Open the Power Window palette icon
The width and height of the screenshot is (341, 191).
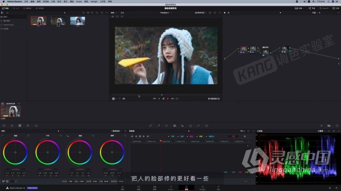[166, 126]
